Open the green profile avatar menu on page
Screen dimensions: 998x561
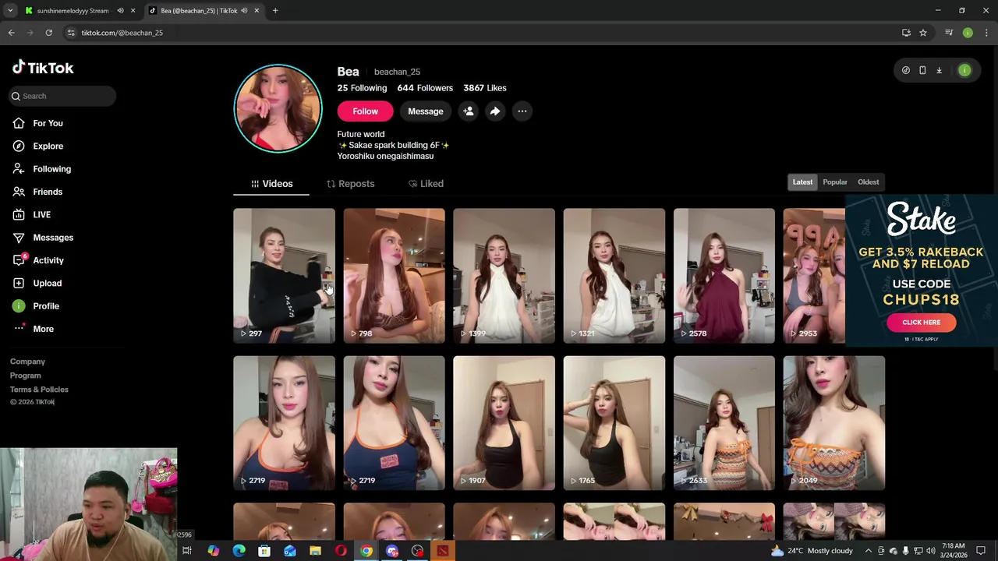(964, 70)
